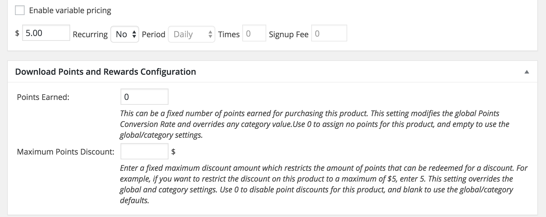Focus the Points Earned input field
This screenshot has height=217, width=546.
click(144, 97)
